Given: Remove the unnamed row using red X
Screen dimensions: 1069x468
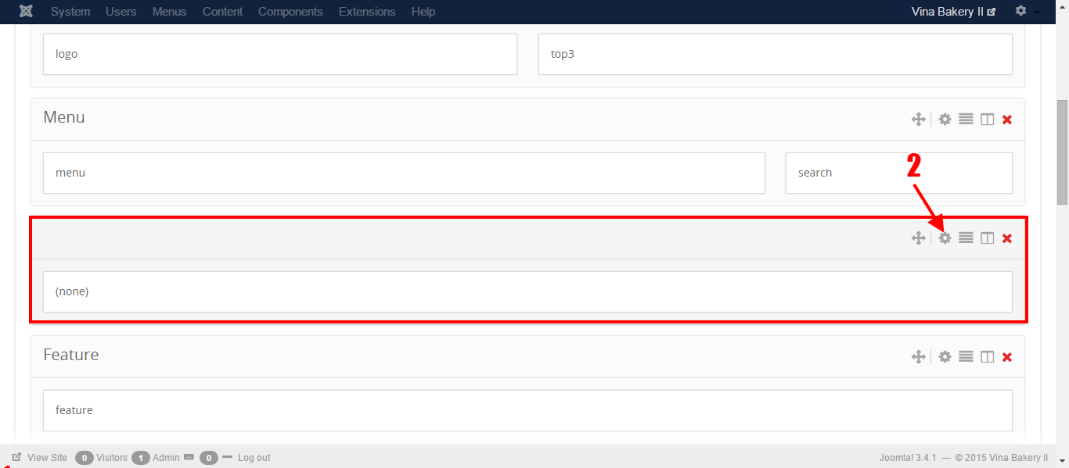Looking at the screenshot, I should 1007,238.
